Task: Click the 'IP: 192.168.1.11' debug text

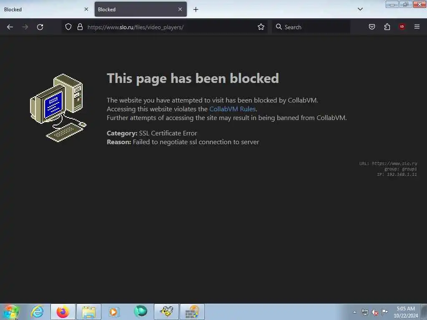Action: click(x=397, y=175)
